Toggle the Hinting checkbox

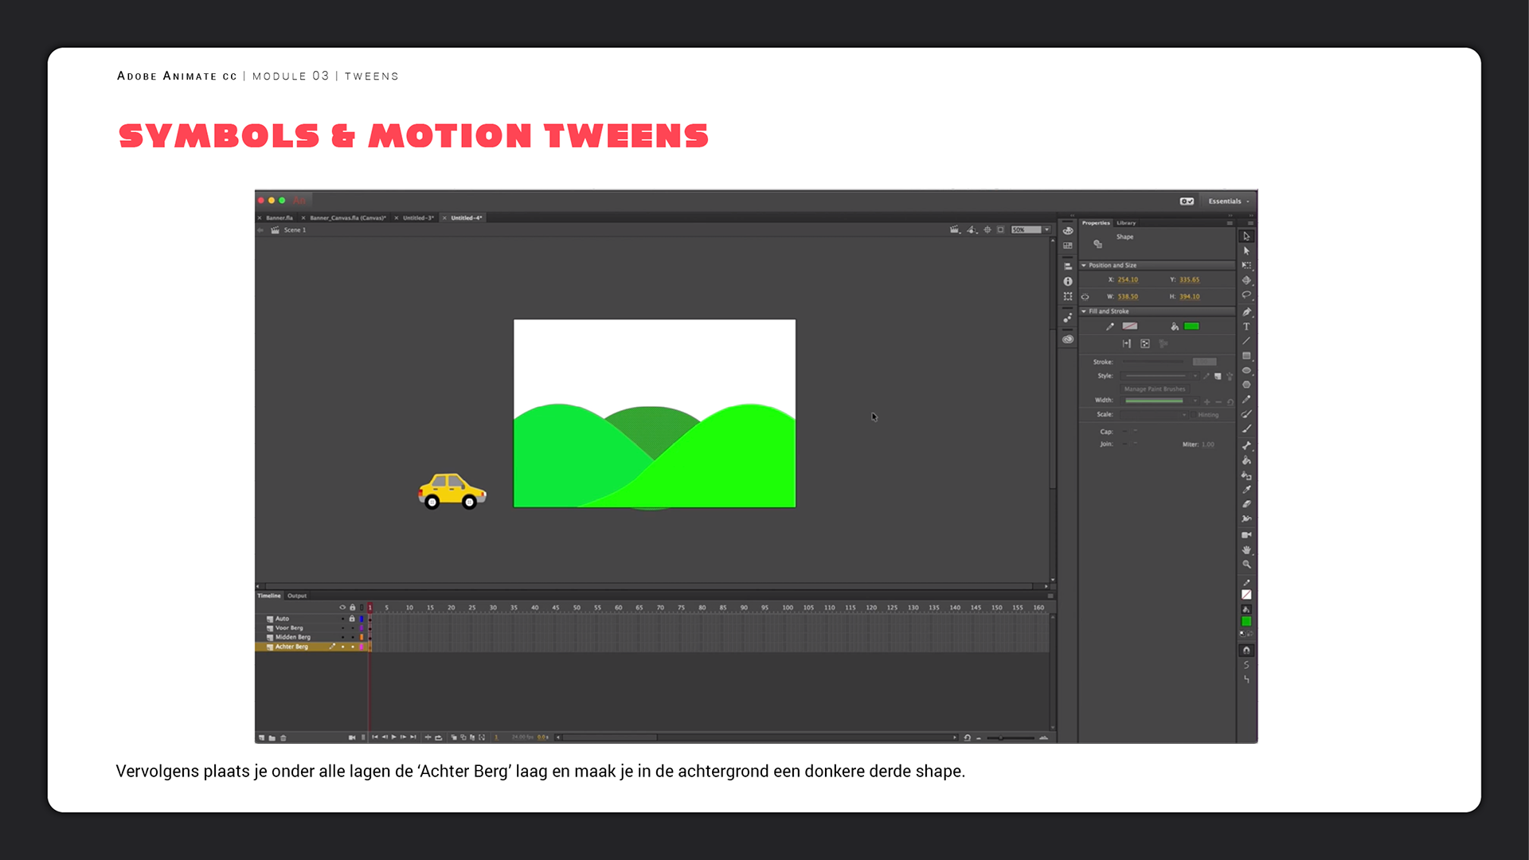(1195, 415)
